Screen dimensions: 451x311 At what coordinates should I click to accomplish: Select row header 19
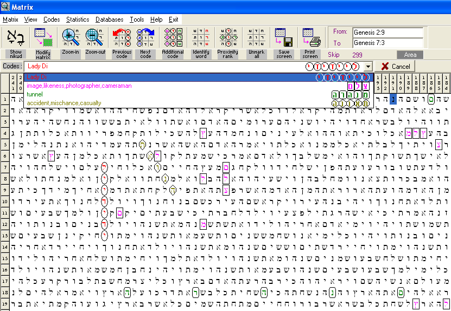(5, 304)
